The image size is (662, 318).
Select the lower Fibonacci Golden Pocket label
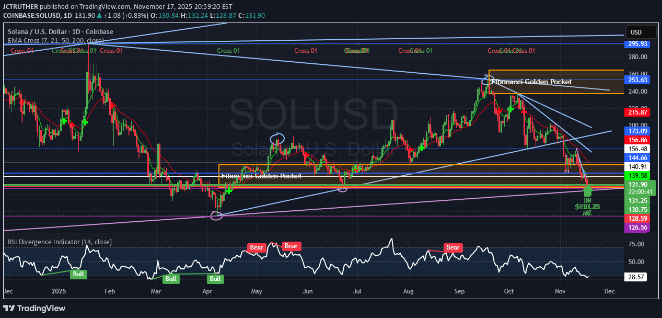(261, 176)
